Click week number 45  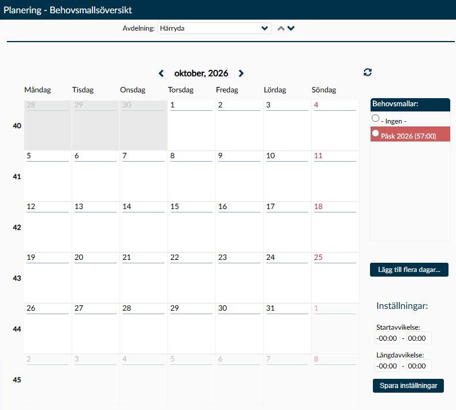(x=17, y=380)
